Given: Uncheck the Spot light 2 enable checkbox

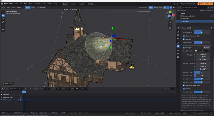Looking at the screenshot, I should click(x=184, y=47).
